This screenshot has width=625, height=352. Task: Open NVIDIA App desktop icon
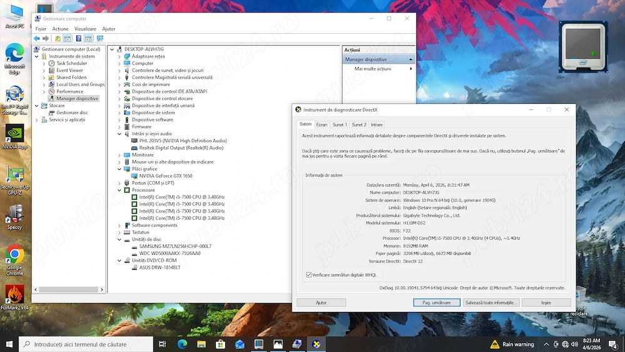15,137
